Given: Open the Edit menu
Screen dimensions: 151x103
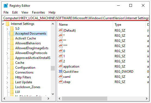Looking at the screenshot, I should coord(15,12).
